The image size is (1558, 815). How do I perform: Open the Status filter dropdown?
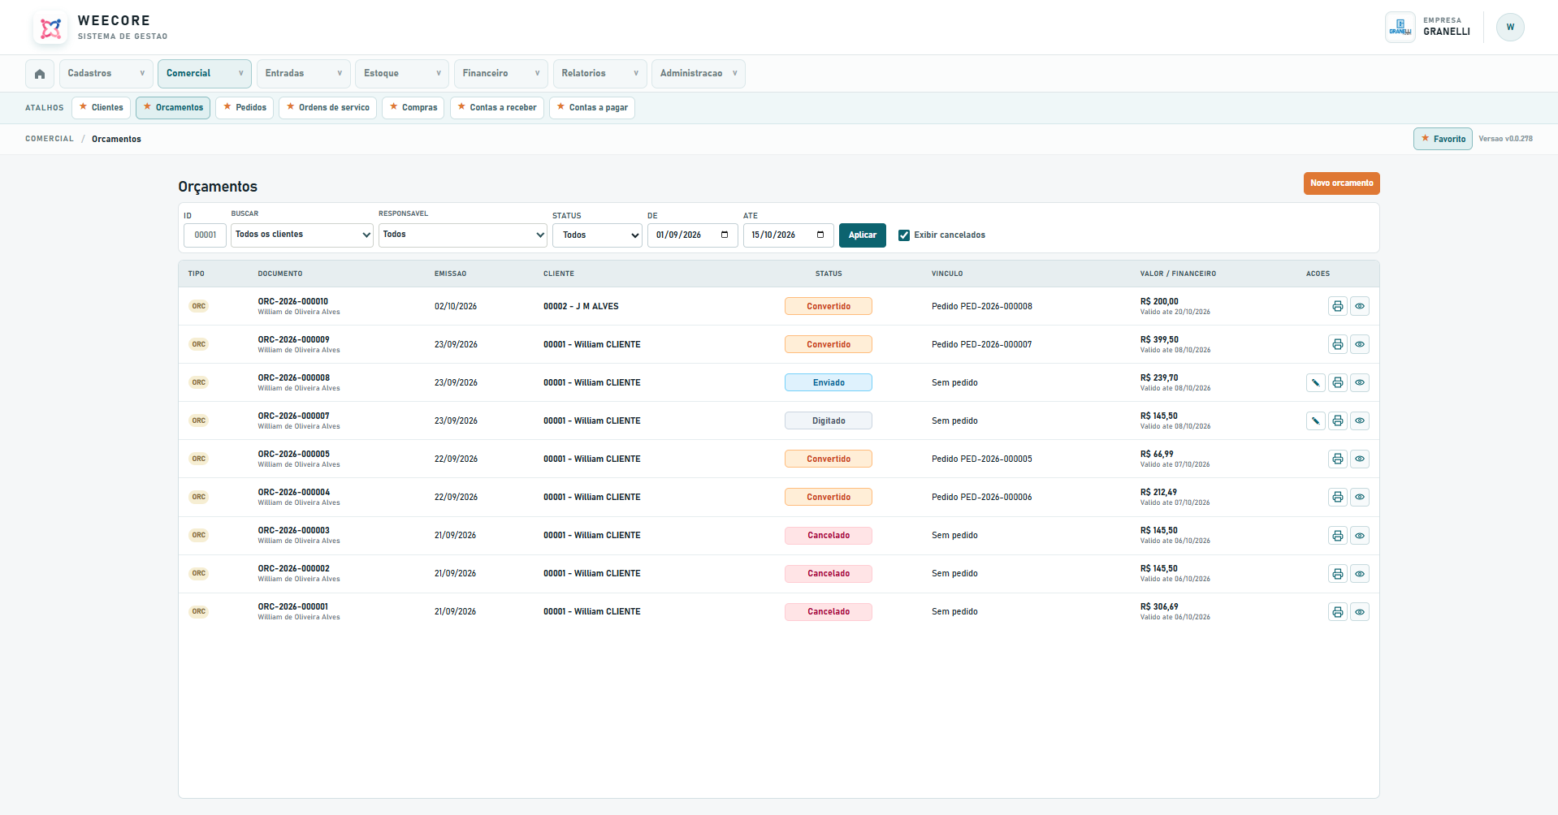(x=597, y=235)
